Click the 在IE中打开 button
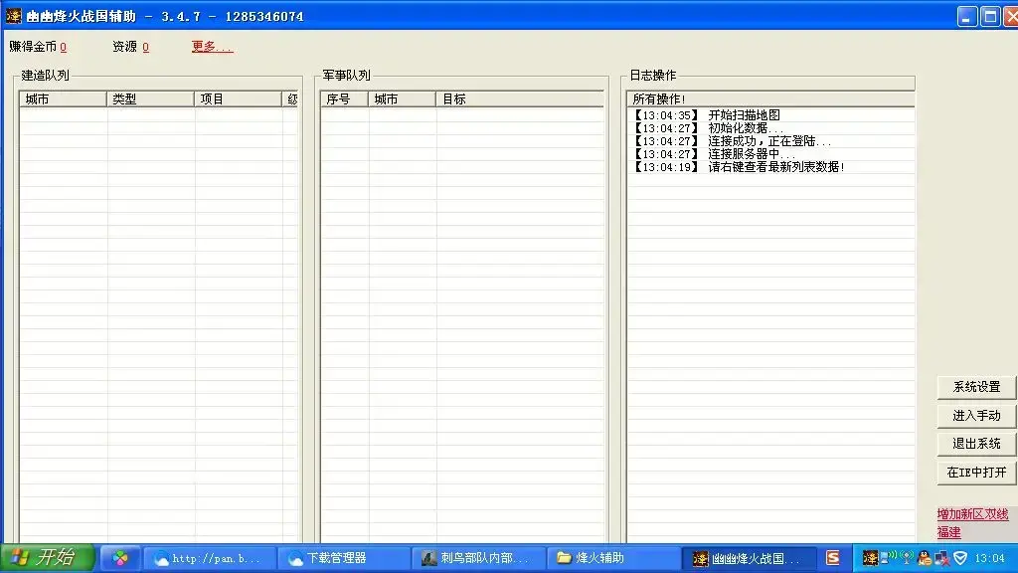This screenshot has width=1018, height=573. (x=976, y=473)
